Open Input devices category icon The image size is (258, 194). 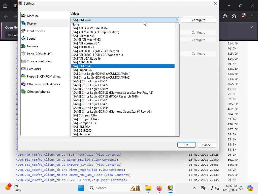click(23, 31)
